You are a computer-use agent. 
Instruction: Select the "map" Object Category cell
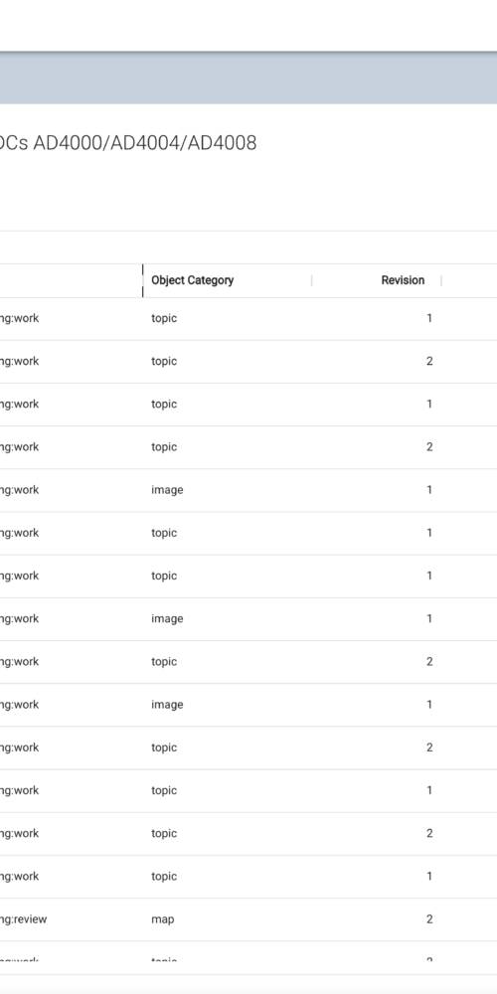tap(162, 919)
